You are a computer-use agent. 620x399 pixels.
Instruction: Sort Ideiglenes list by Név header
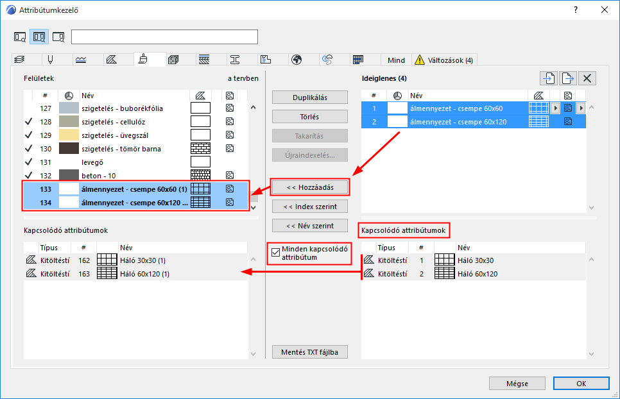[468, 96]
